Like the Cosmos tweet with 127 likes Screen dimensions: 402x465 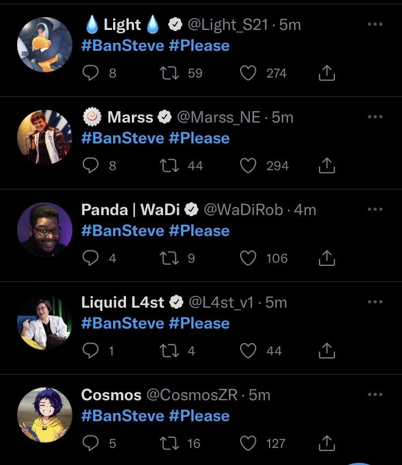click(x=248, y=444)
